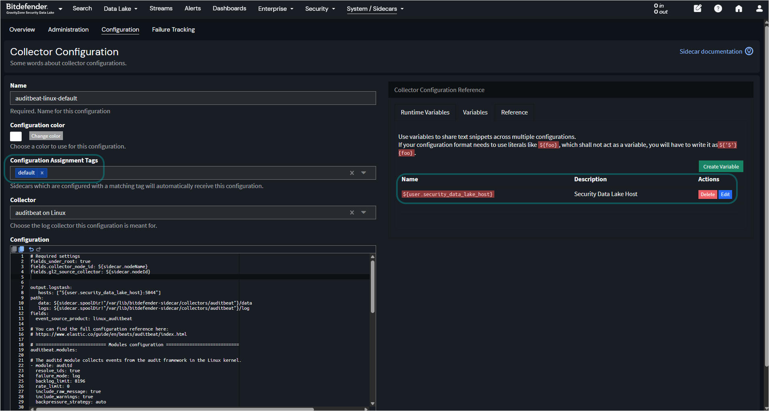The height and width of the screenshot is (411, 769).
Task: Click the gray copy icon above the editor
Action: coord(14,249)
